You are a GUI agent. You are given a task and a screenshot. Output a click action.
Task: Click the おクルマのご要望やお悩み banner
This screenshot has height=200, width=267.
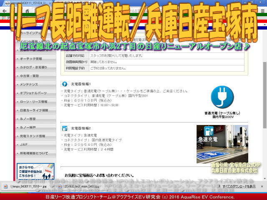(35, 171)
